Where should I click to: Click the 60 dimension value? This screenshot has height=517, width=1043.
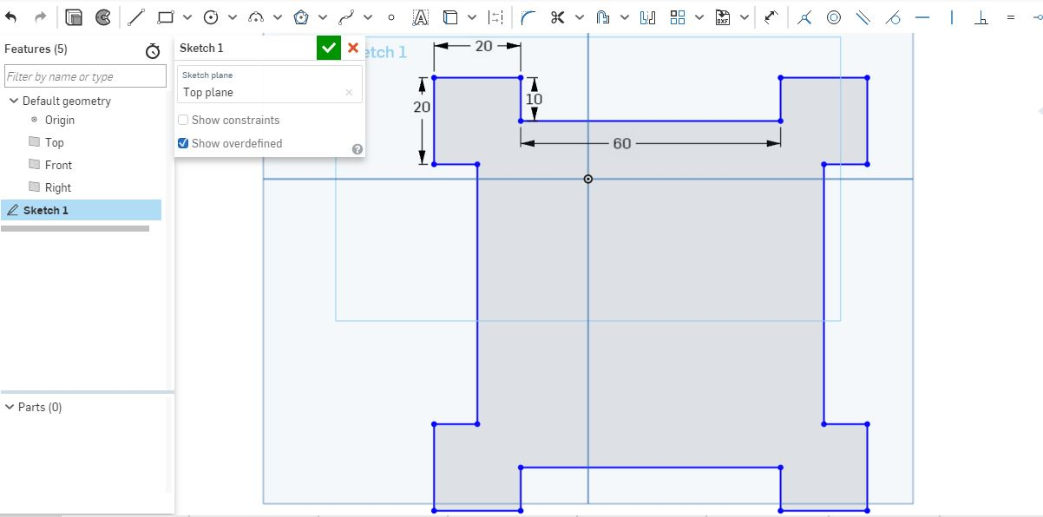tap(622, 143)
